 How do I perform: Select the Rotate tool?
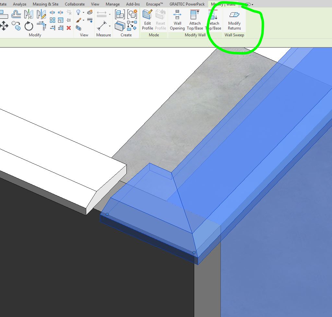29,25
